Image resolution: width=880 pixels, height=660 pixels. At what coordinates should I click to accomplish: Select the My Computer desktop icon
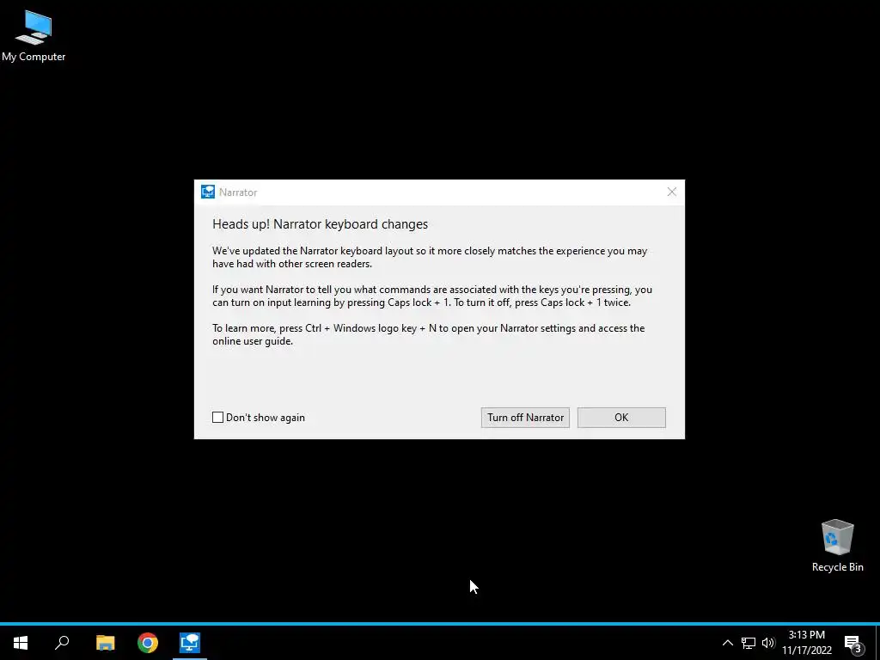click(x=34, y=36)
